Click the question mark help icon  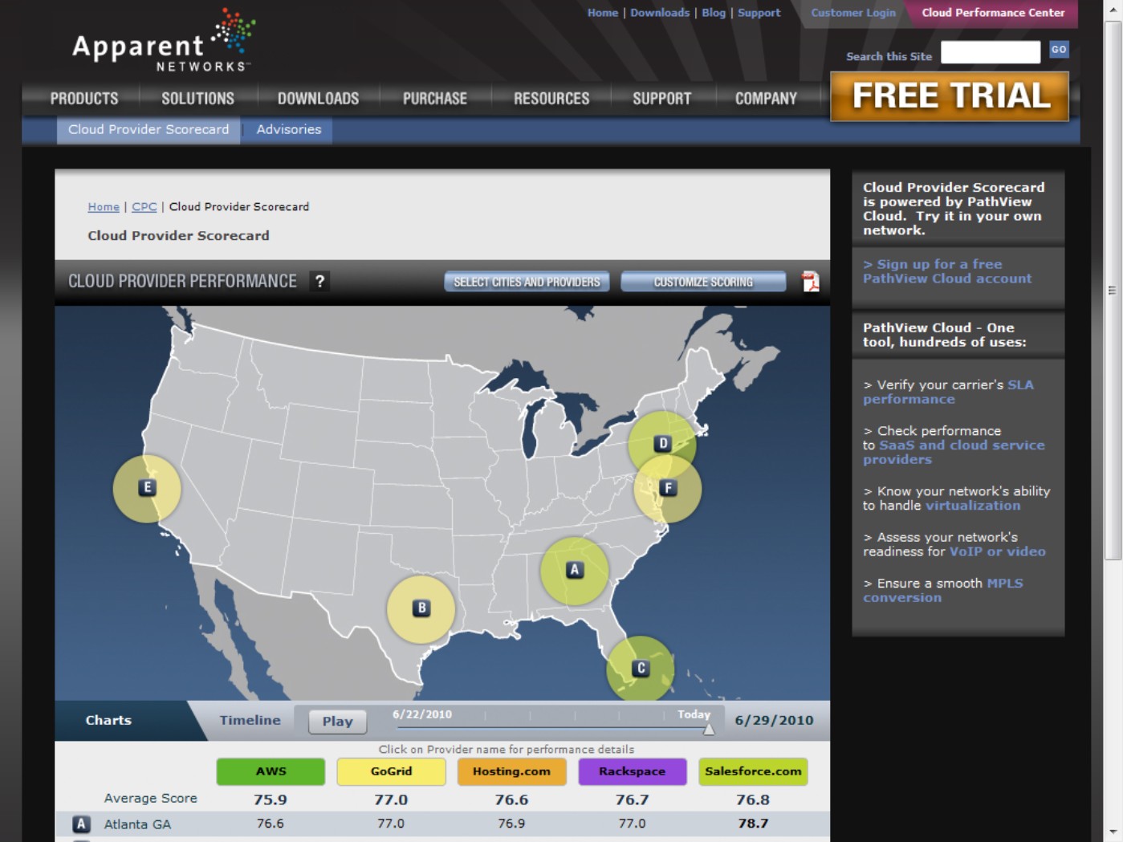[319, 281]
